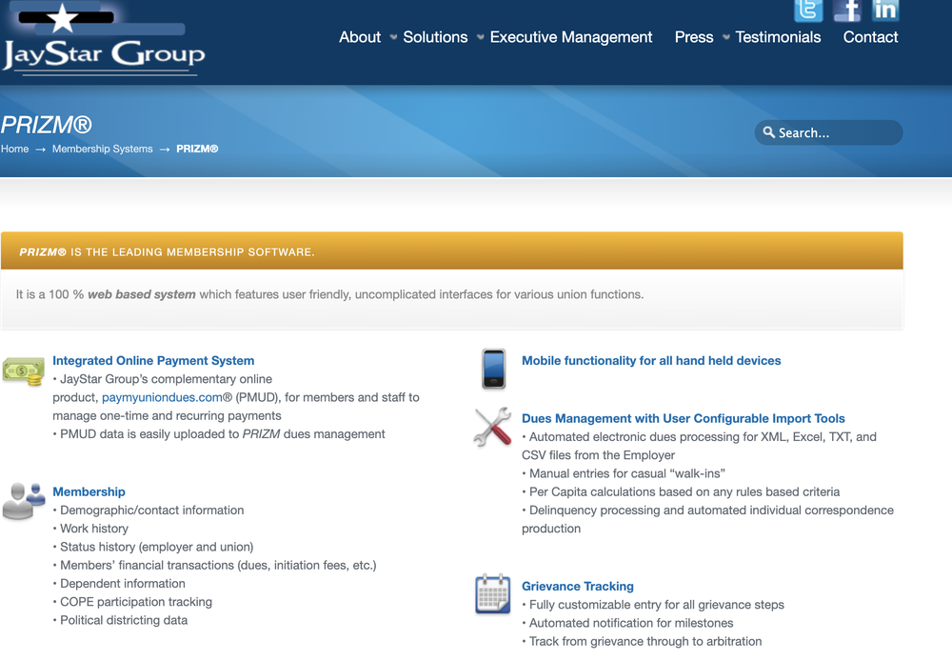Click 'Members' financial transactions' item
The width and height of the screenshot is (952, 661).
click(x=218, y=565)
